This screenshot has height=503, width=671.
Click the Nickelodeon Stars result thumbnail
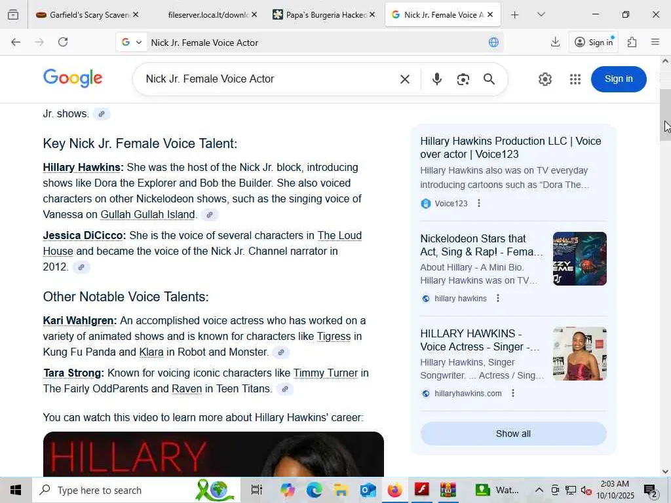[579, 259]
